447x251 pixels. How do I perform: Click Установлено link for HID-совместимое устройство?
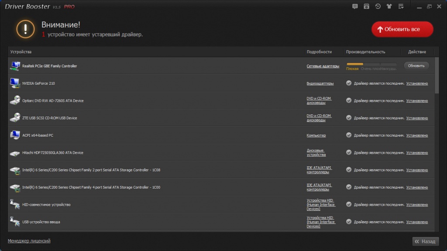pos(417,204)
